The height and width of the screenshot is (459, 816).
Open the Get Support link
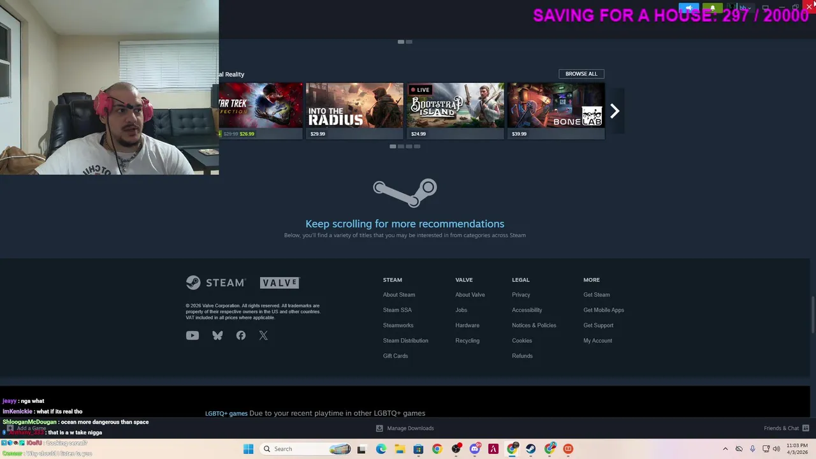[598, 325]
